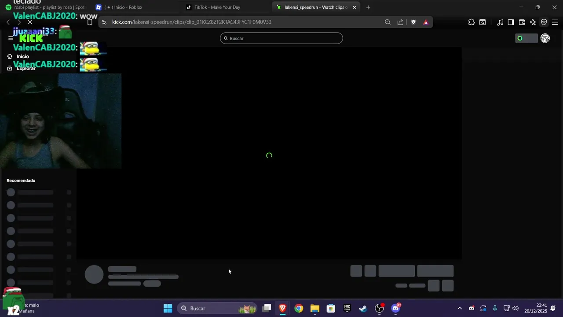The width and height of the screenshot is (563, 317).
Task: Stop page loading with the X button
Action: point(30,22)
